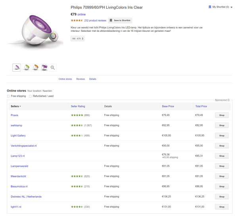This screenshot has height=216, width=238.
Task: Open the Distrelec NL | Netherlands link
Action: (x=26, y=197)
